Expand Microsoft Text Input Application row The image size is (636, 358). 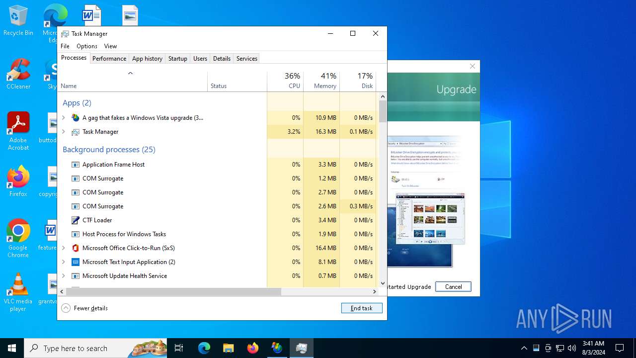63,262
